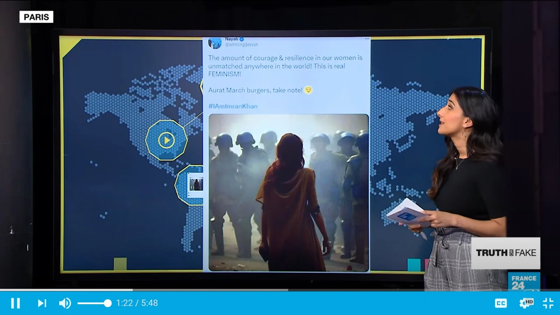Click "Aurat March burgers, take note!" text
The height and width of the screenshot is (315, 560).
pyautogui.click(x=255, y=90)
